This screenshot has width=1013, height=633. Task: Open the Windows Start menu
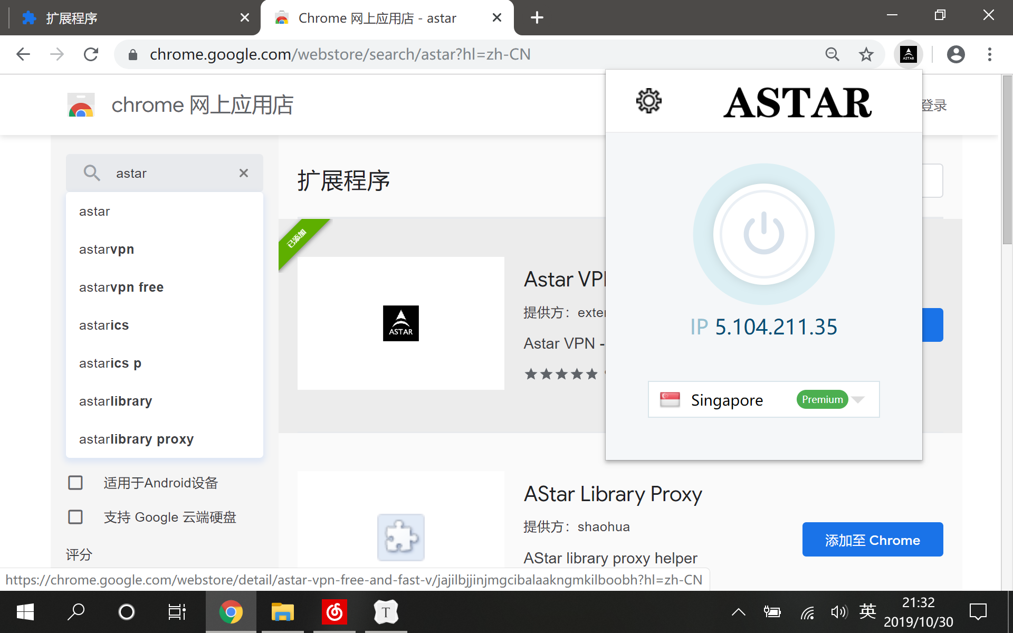(25, 612)
